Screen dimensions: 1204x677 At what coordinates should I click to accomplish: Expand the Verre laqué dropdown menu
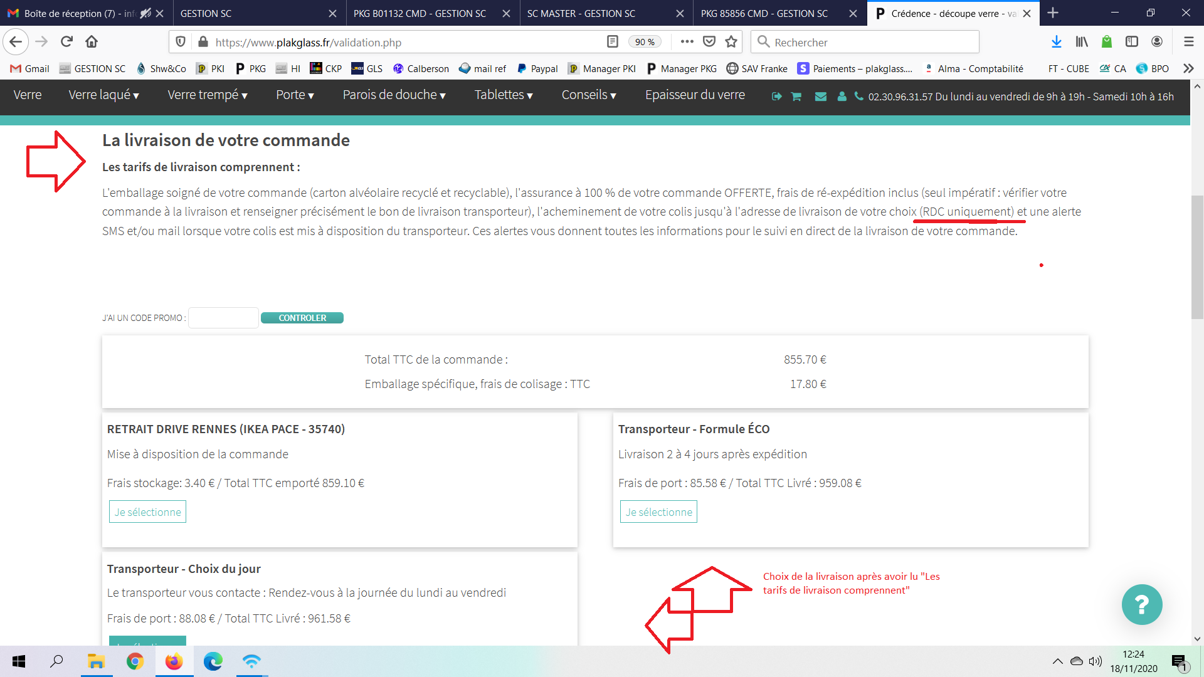[103, 95]
